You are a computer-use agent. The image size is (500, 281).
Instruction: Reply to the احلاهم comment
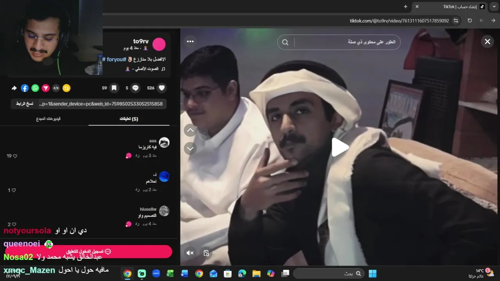(x=137, y=189)
